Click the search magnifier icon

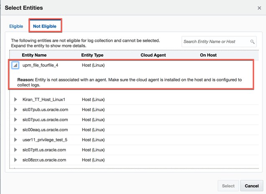252,42
